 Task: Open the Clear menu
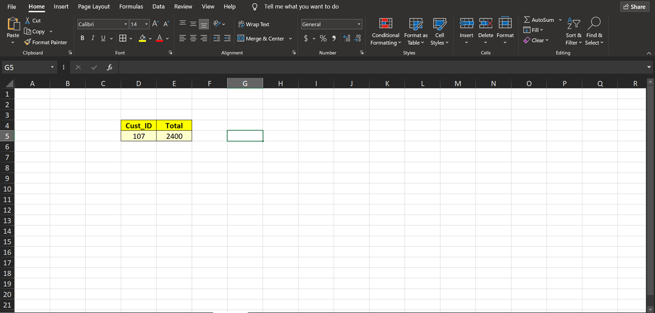pyautogui.click(x=535, y=40)
